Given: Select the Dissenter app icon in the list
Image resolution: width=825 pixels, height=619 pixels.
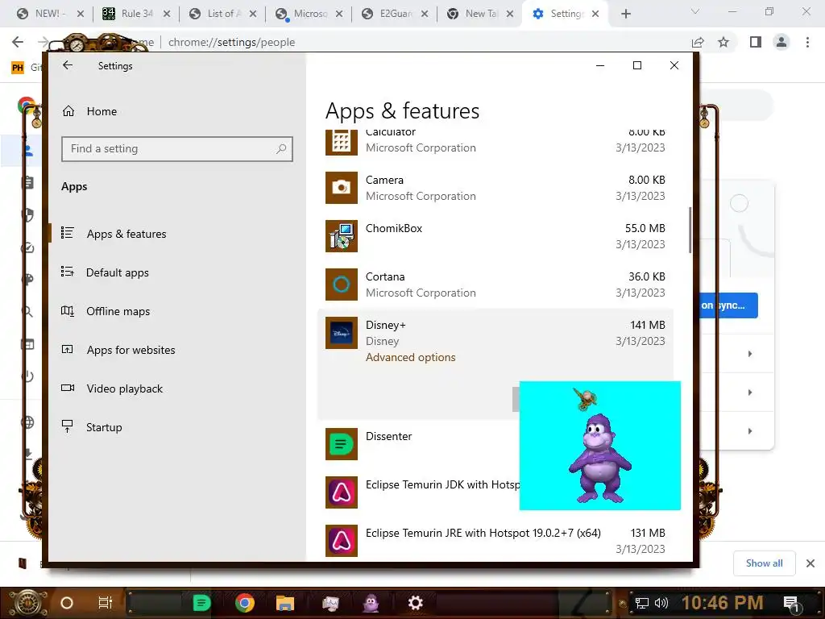Looking at the screenshot, I should click(x=342, y=444).
